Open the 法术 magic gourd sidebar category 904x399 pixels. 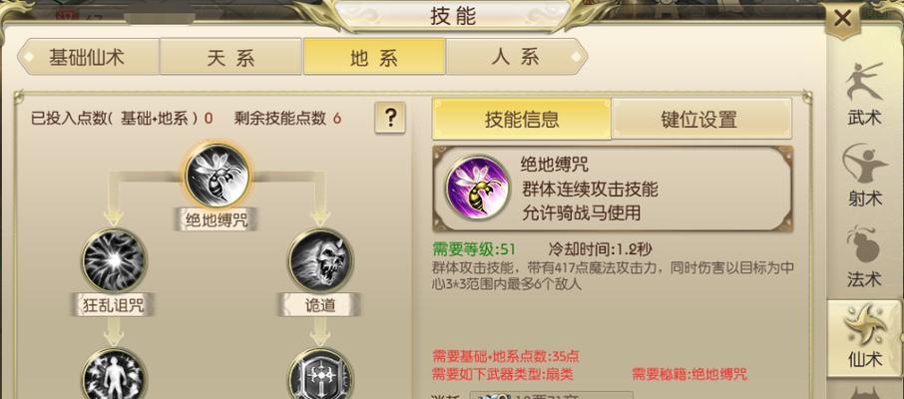(864, 256)
